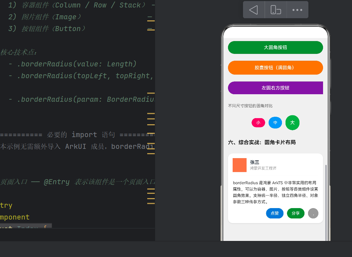The image size is (352, 257).
Task: Tap the green 大圆角按钮 button
Action: 276,47
